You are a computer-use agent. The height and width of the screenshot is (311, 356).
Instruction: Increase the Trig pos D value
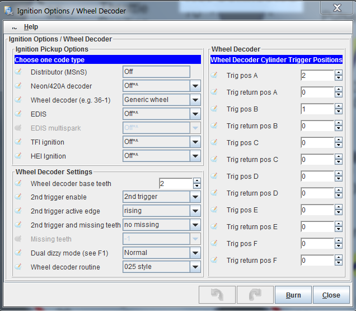click(338, 174)
